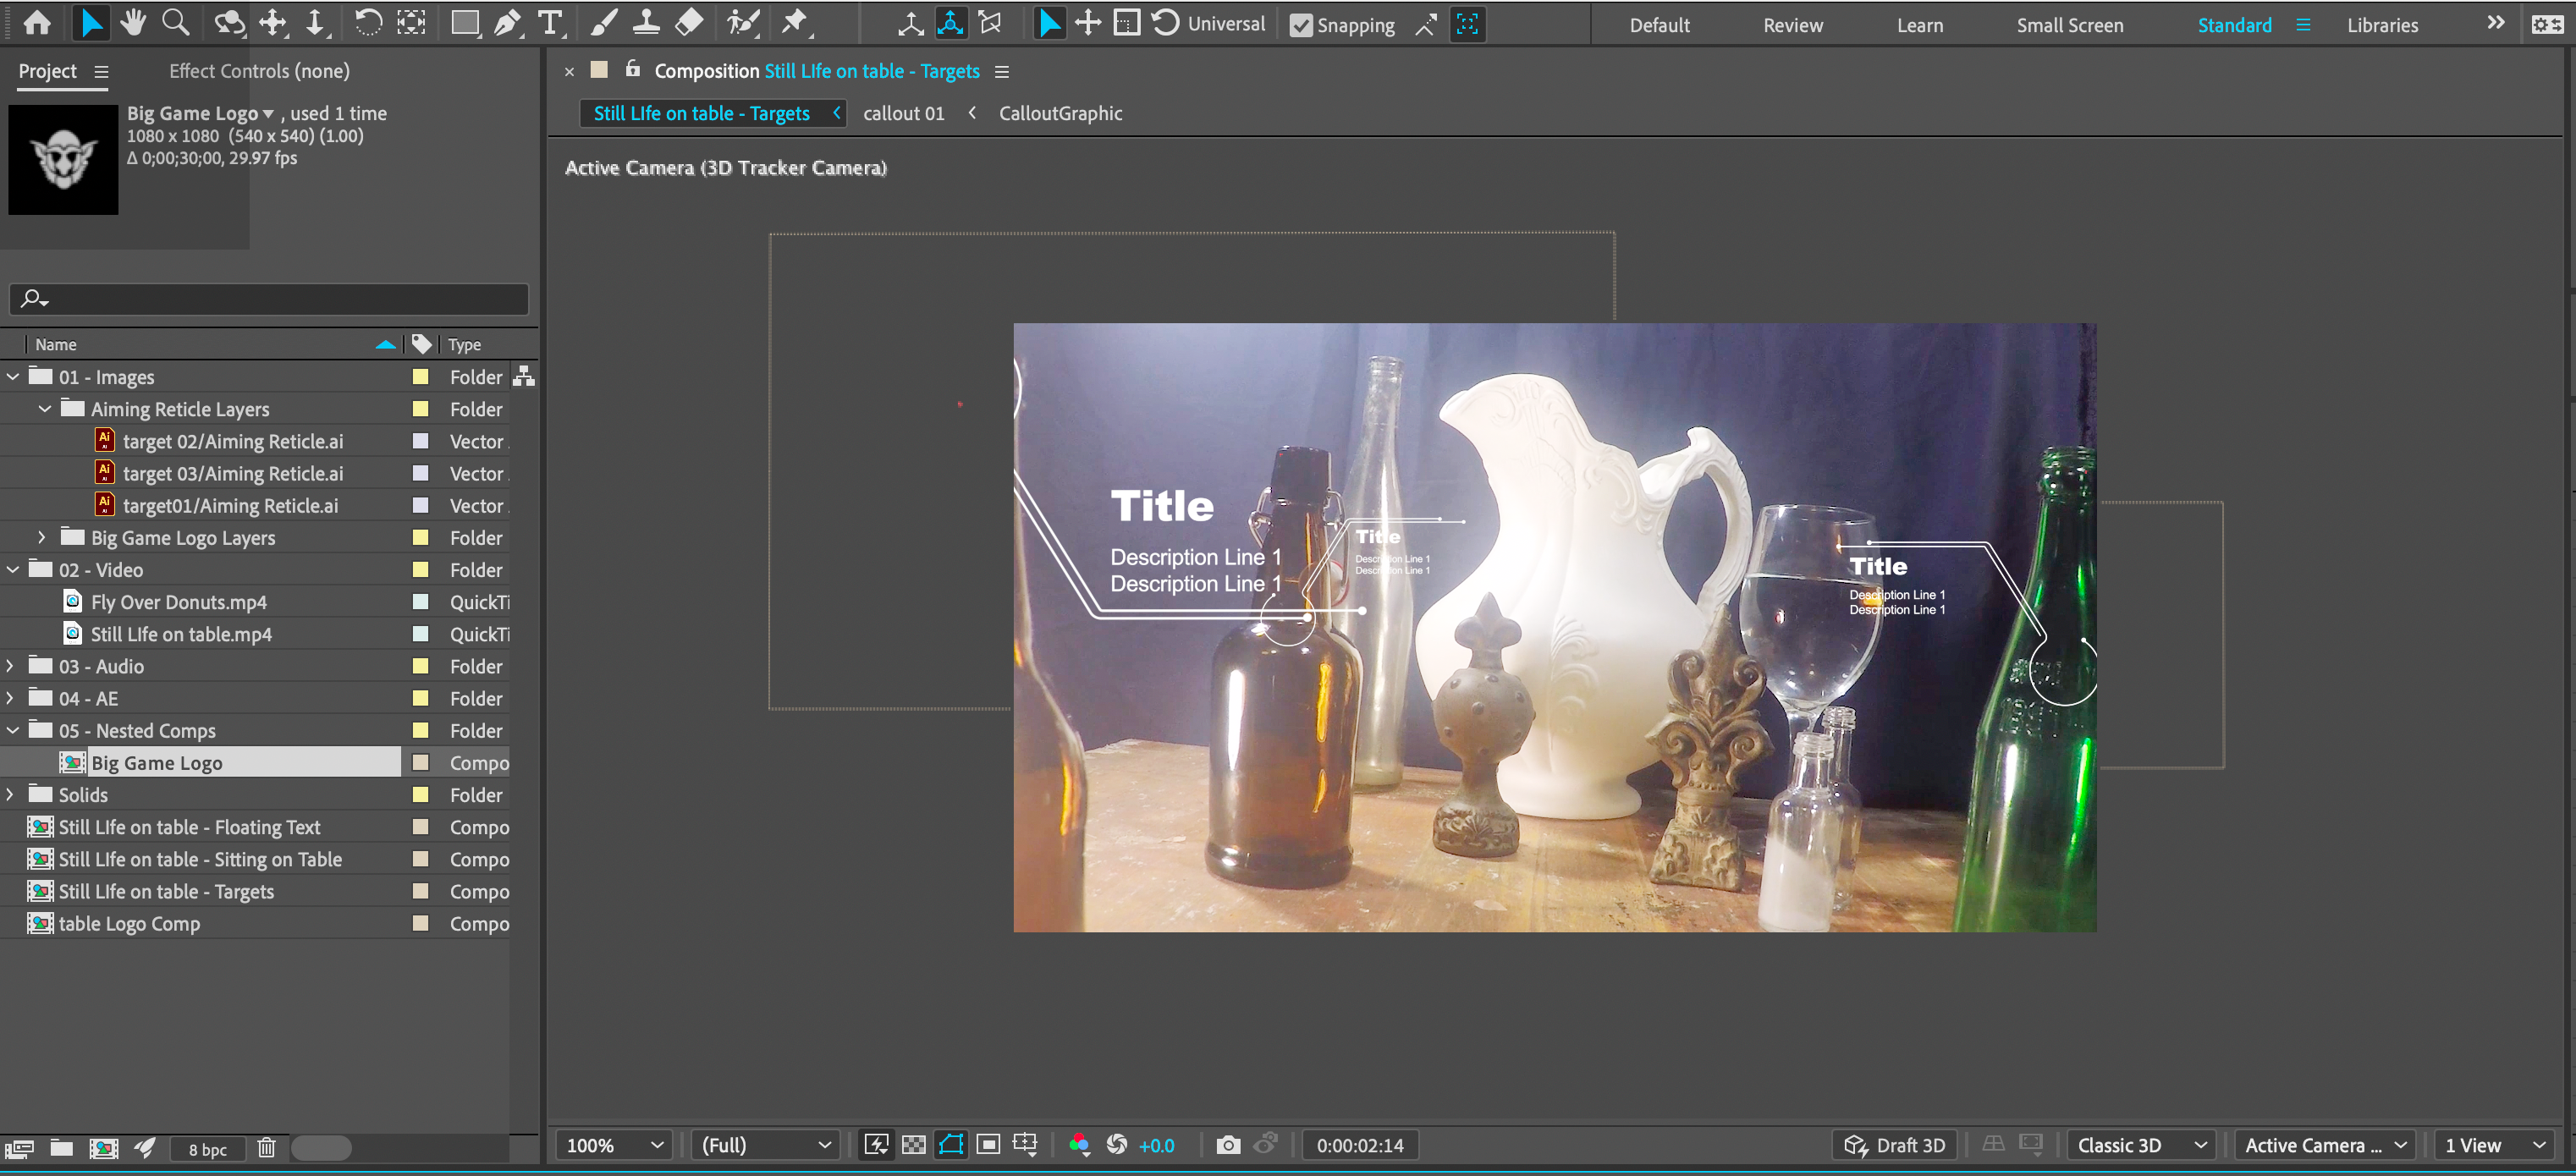Select the Puppet Pin tool
The width and height of the screenshot is (2576, 1176).
pyautogui.click(x=795, y=22)
